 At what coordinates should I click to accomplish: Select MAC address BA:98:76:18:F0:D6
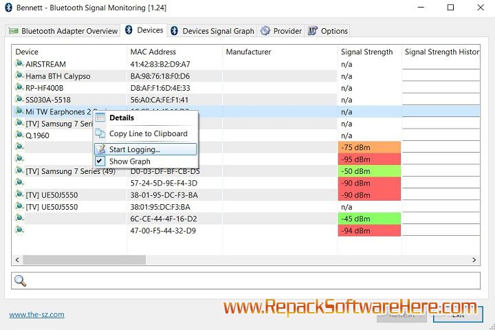point(160,76)
